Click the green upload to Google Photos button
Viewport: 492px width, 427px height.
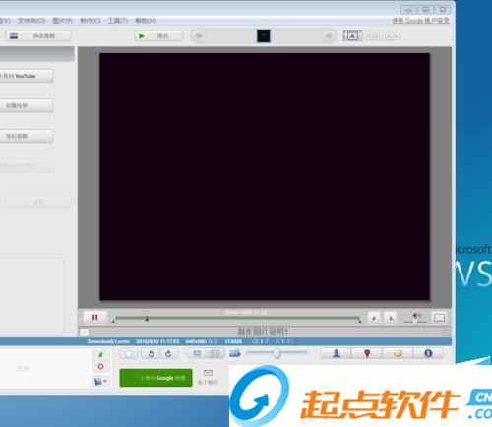(x=155, y=378)
